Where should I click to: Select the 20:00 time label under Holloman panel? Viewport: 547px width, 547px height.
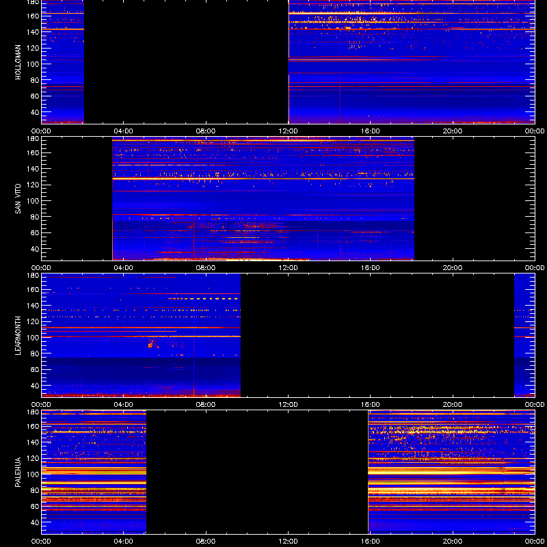pyautogui.click(x=453, y=131)
